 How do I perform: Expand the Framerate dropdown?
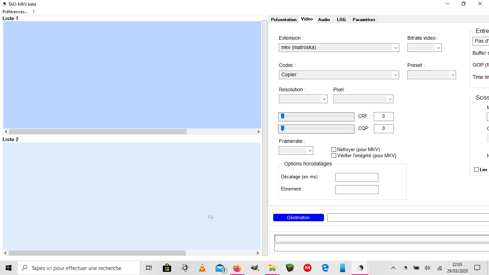click(x=296, y=151)
